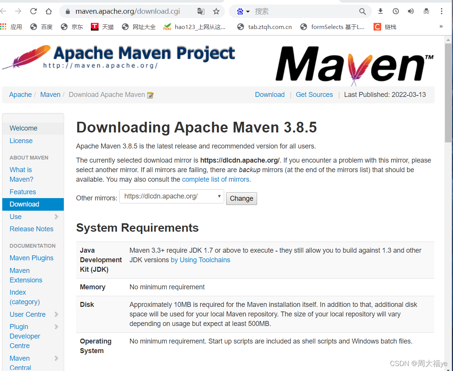Open the What is Maven? sidebar item
453x371 pixels.
[x=33, y=174]
